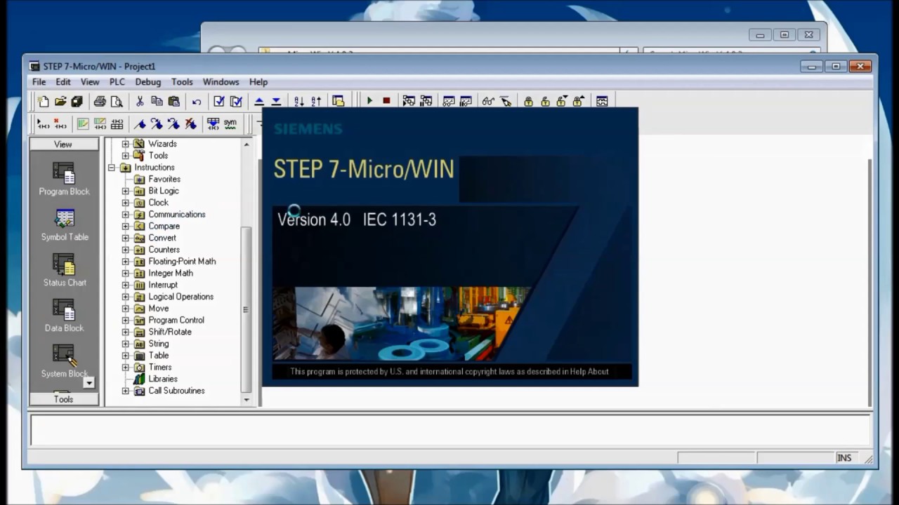Expand the Compare folder node

pyautogui.click(x=126, y=227)
